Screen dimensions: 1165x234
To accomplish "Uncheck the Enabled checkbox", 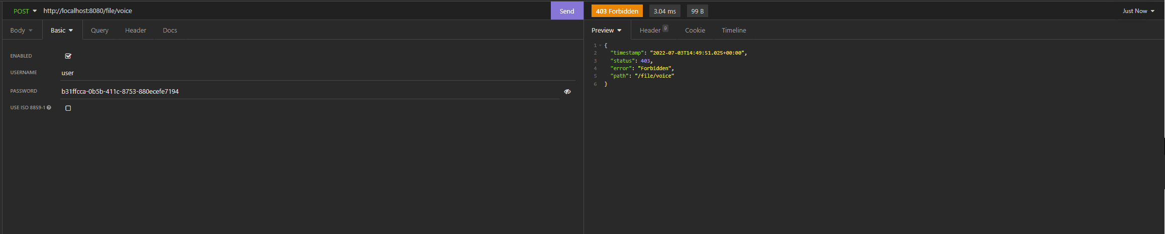I will pos(68,56).
